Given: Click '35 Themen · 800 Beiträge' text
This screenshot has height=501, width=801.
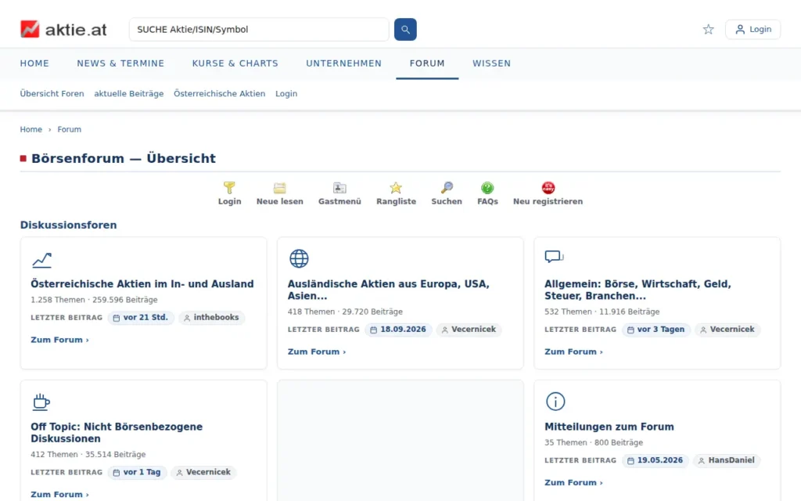Looking at the screenshot, I should click(x=594, y=443).
